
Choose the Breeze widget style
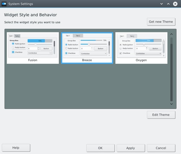[87, 48]
